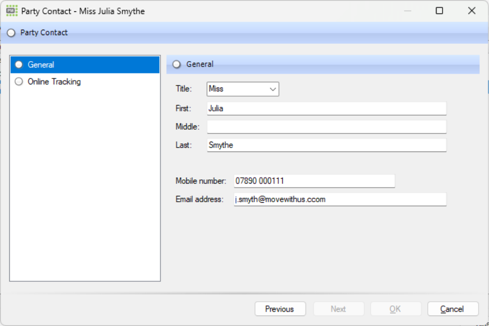The image size is (489, 326).
Task: Click the Last name field containing Smythe
Action: tap(325, 144)
